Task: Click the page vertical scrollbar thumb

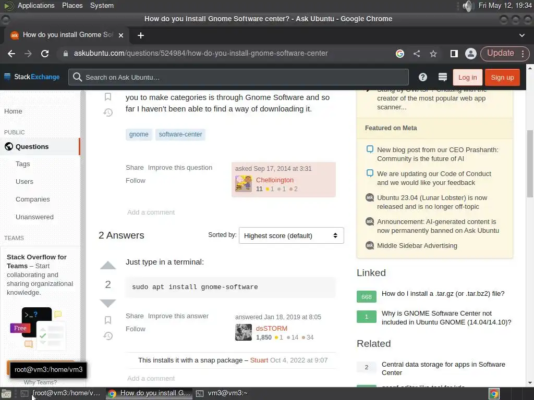Action: click(530, 163)
